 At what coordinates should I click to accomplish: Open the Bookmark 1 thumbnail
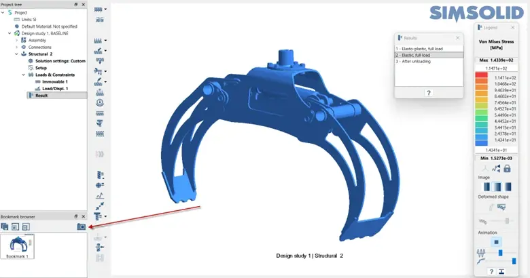tap(18, 244)
